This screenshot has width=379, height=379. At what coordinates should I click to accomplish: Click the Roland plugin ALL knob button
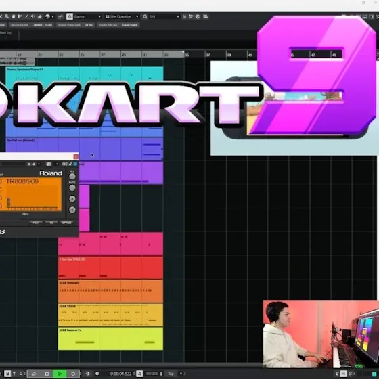(72, 177)
